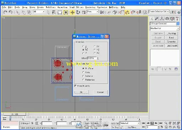182x130 pixels.
Task: Click the Offset spinner arrows
Action: pyautogui.click(x=98, y=58)
